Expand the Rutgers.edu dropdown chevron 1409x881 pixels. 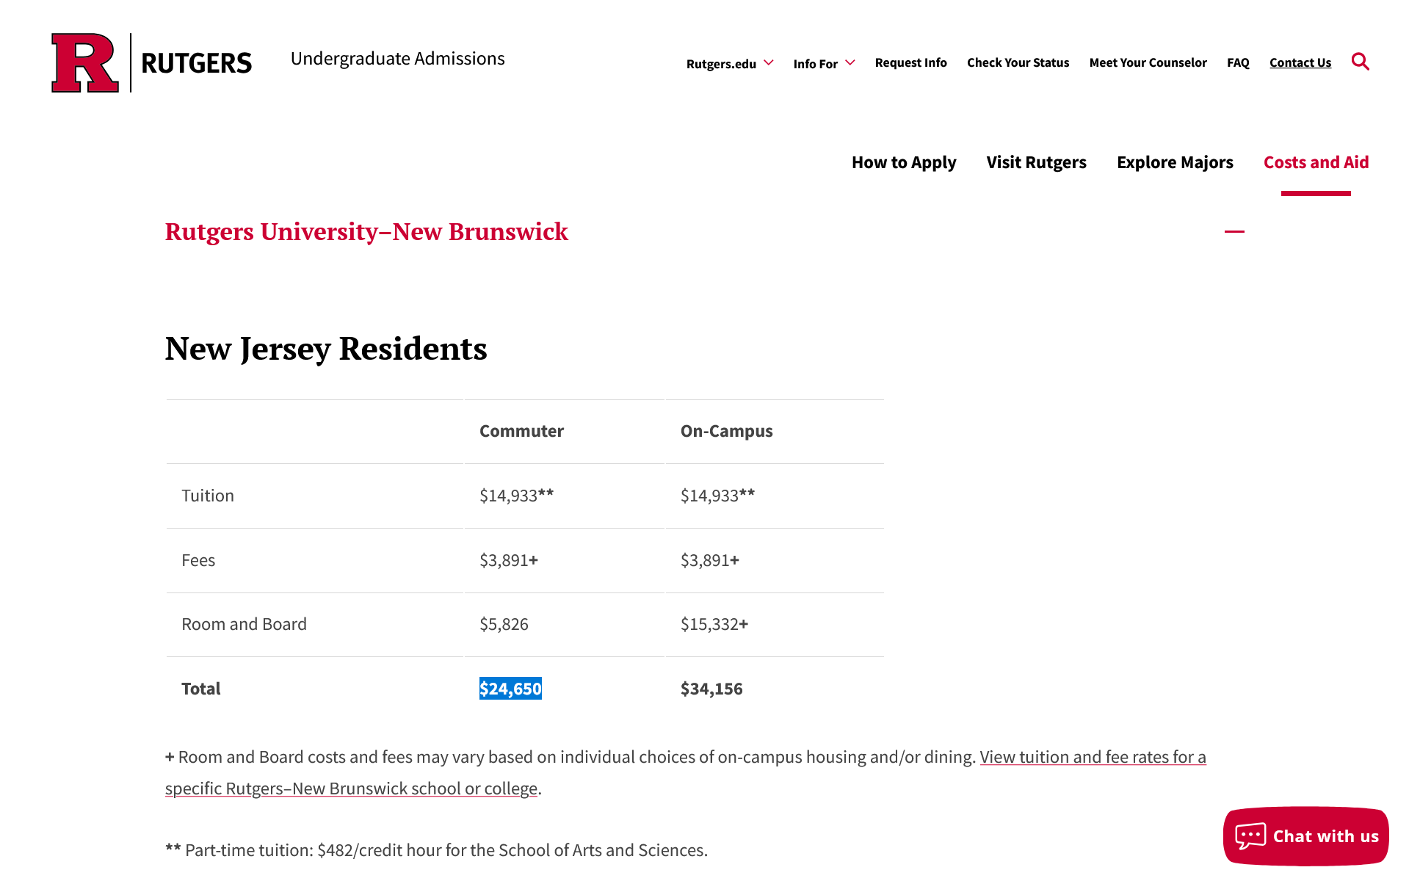(769, 63)
